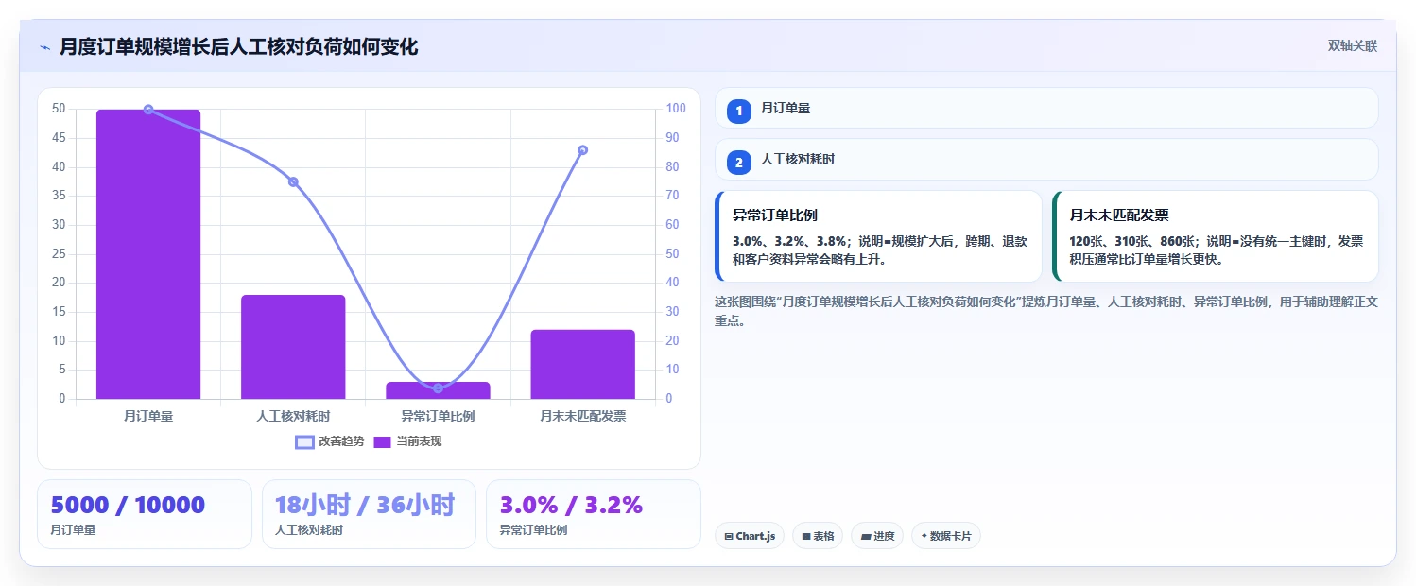Select the 异常订单比例 bar in chart
Image resolution: width=1416 pixels, height=586 pixels.
[438, 390]
